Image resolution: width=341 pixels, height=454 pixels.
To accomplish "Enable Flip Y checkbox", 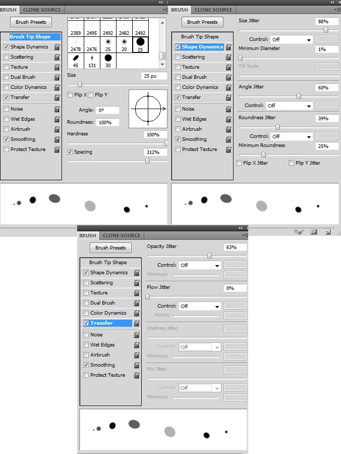I will [x=90, y=94].
